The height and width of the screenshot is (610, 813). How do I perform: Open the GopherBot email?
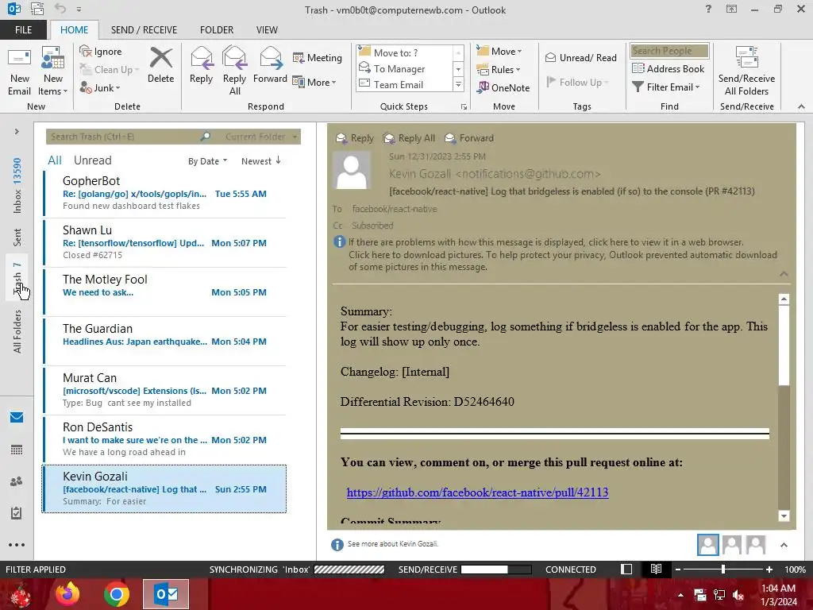pos(165,193)
